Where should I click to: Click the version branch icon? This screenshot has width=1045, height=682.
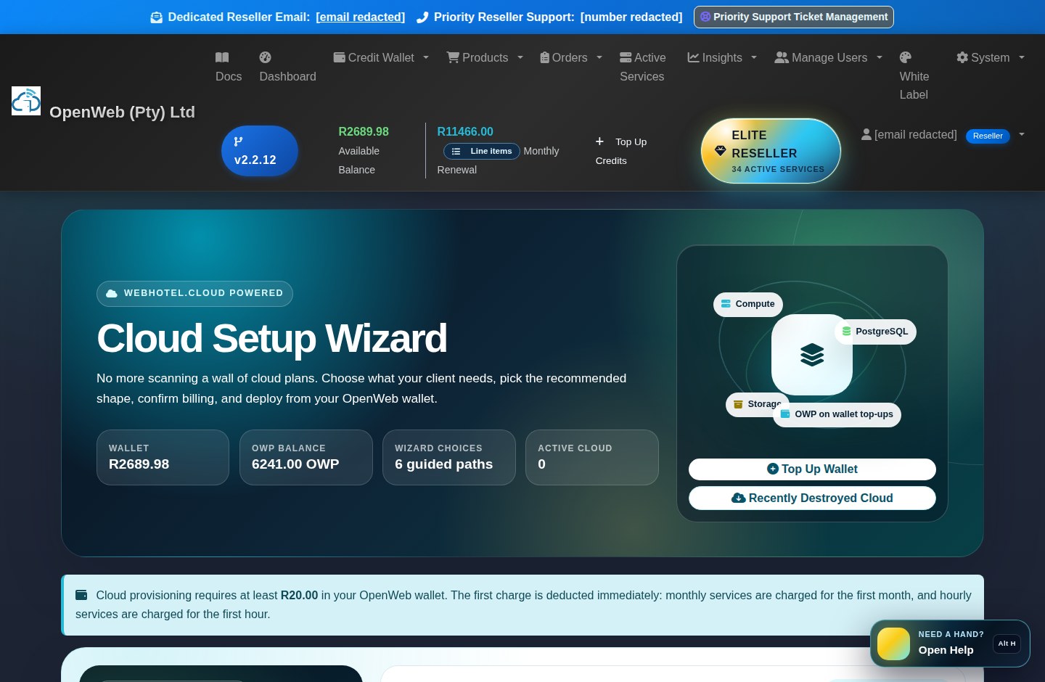tap(238, 141)
